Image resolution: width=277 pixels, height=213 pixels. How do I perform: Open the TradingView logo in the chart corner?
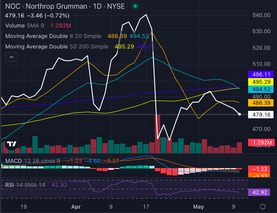pos(11,144)
